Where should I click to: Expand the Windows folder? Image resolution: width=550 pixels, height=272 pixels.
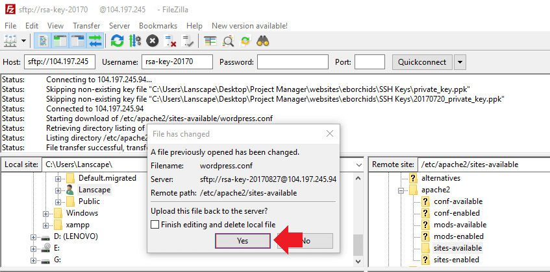46,214
